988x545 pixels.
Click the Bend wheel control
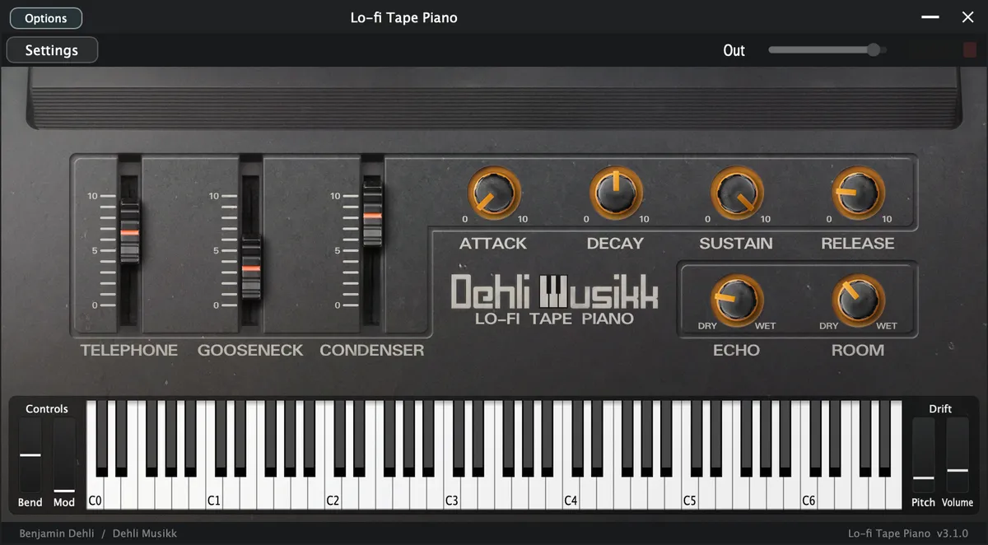point(30,455)
